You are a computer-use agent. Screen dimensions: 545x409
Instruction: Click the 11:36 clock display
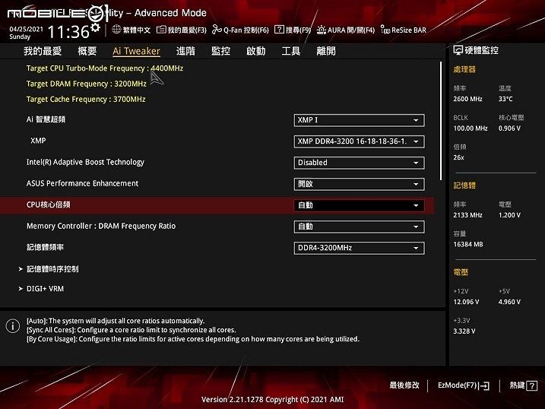pyautogui.click(x=68, y=32)
